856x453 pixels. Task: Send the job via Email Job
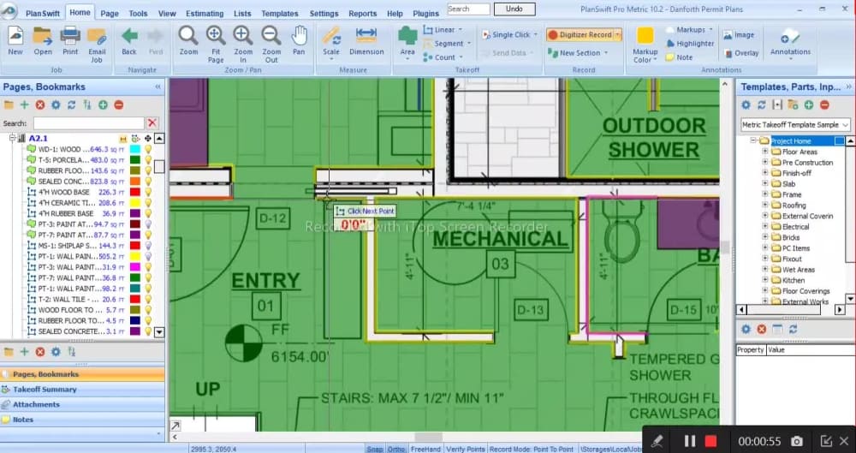(x=97, y=45)
